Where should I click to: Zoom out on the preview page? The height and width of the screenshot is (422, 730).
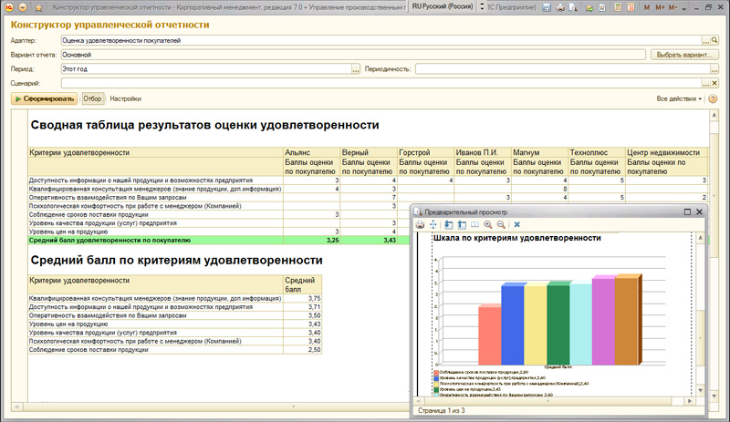click(502, 224)
